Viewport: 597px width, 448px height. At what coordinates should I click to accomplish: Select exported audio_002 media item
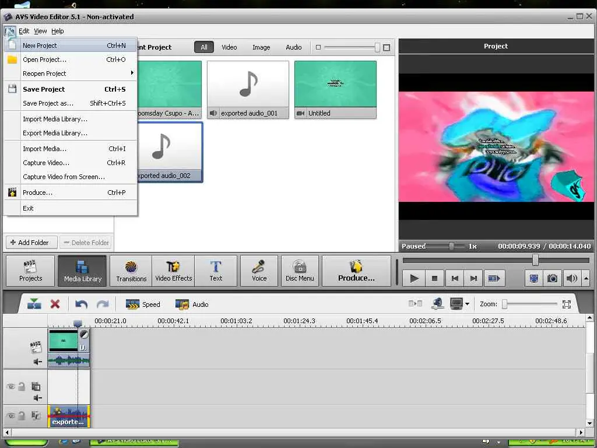pyautogui.click(x=170, y=152)
